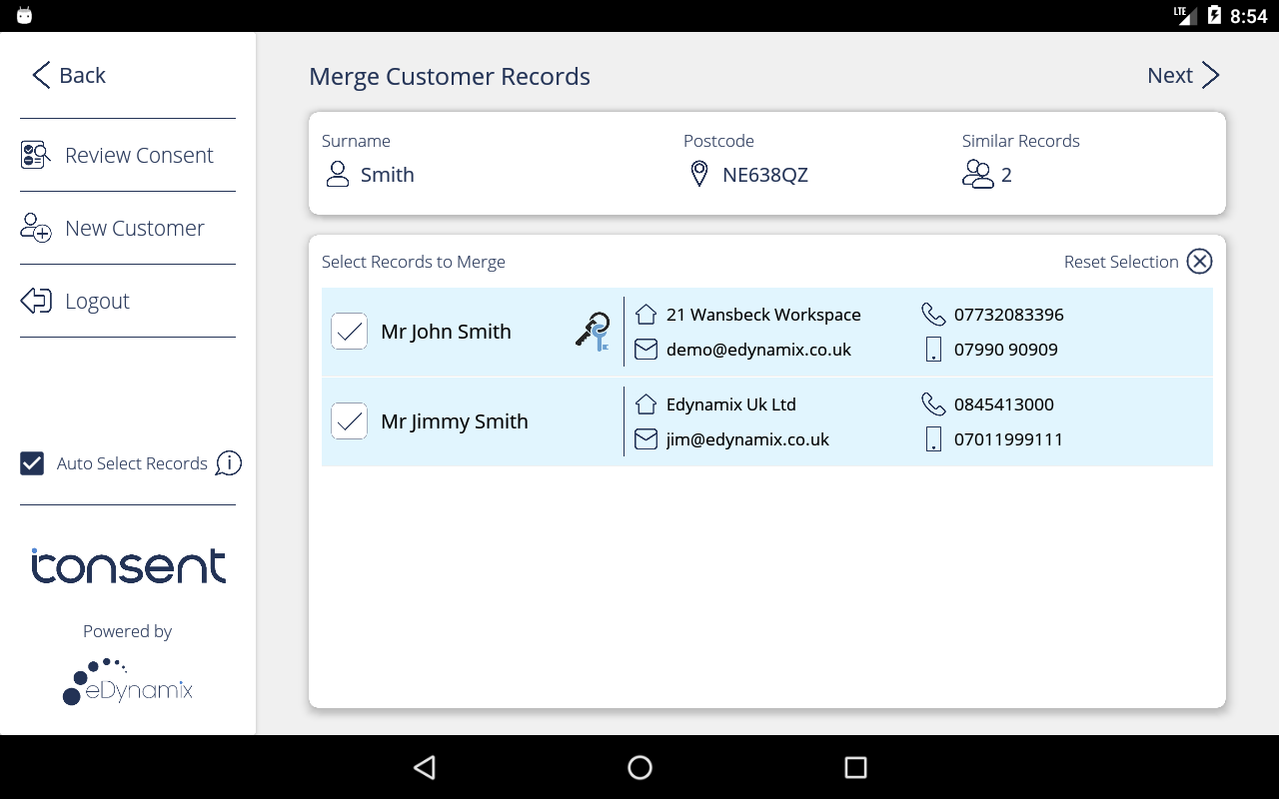Select New Customer in the sidebar menu
Viewport: 1279px width, 799px height.
tap(135, 228)
